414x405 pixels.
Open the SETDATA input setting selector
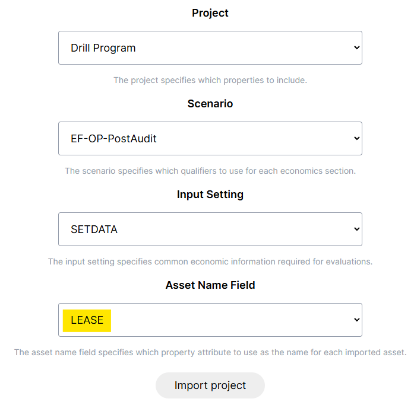[210, 229]
